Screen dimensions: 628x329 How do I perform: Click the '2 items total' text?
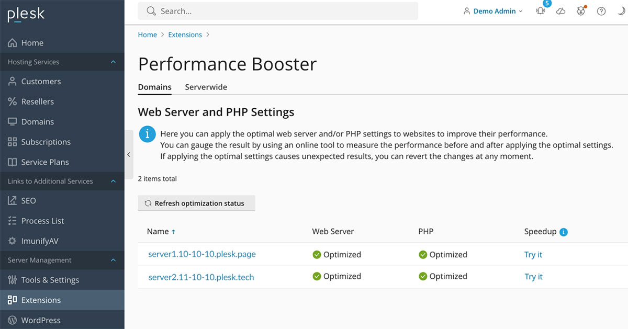coord(158,179)
